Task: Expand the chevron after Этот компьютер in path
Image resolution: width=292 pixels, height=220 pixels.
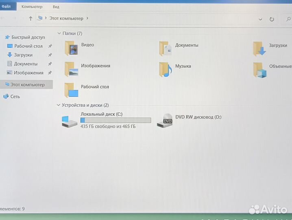Action: coord(87,18)
